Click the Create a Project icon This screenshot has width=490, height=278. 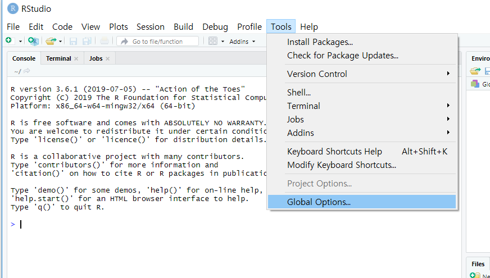click(x=33, y=41)
